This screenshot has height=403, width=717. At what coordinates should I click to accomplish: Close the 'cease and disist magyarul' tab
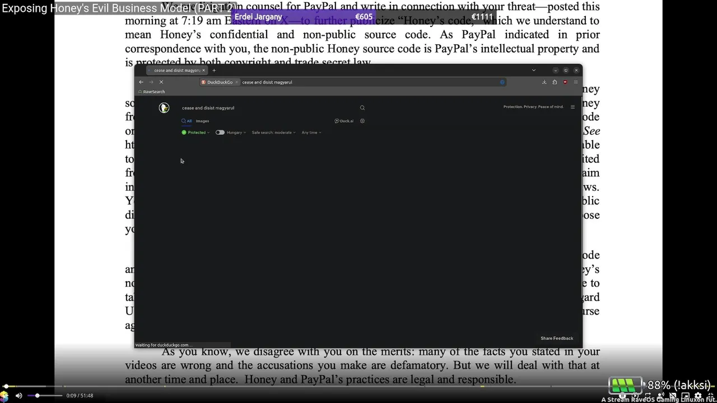pyautogui.click(x=203, y=71)
